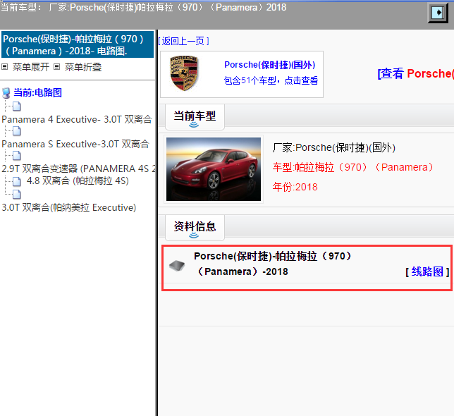The width and height of the screenshot is (454, 416).
Task: Open the 当前:电路图 tree root
Action: [37, 92]
